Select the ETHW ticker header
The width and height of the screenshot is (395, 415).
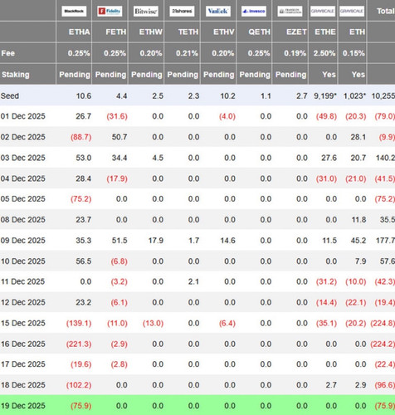click(x=150, y=32)
